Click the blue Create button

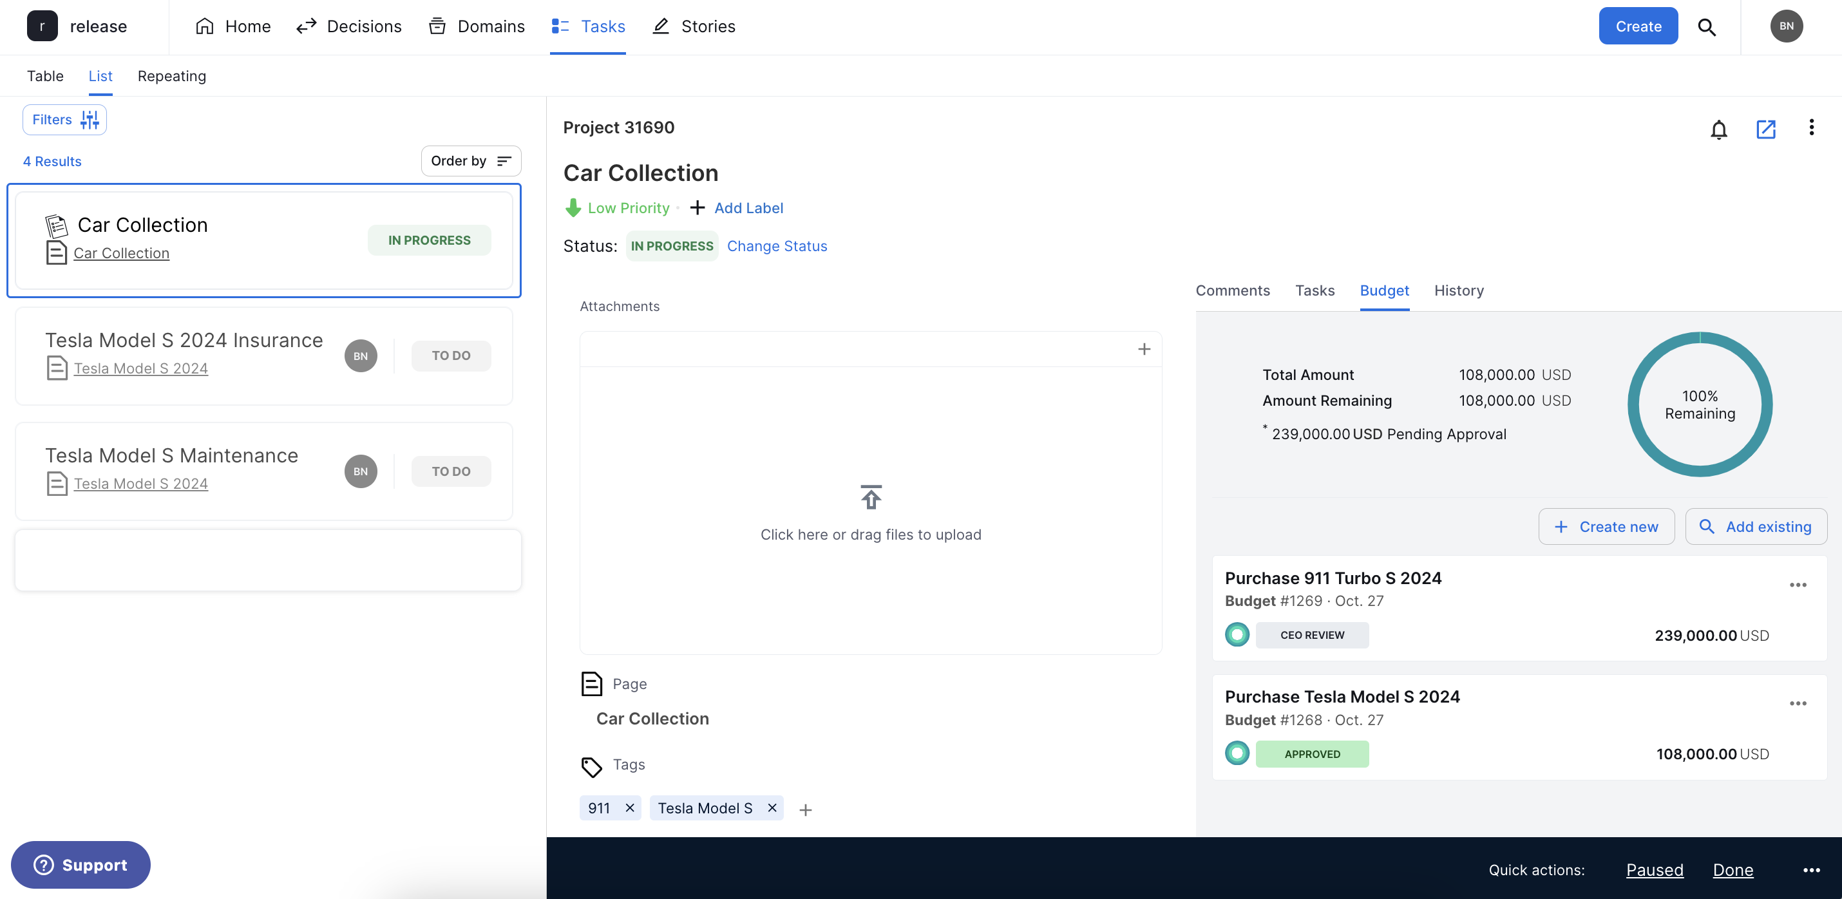(x=1638, y=26)
